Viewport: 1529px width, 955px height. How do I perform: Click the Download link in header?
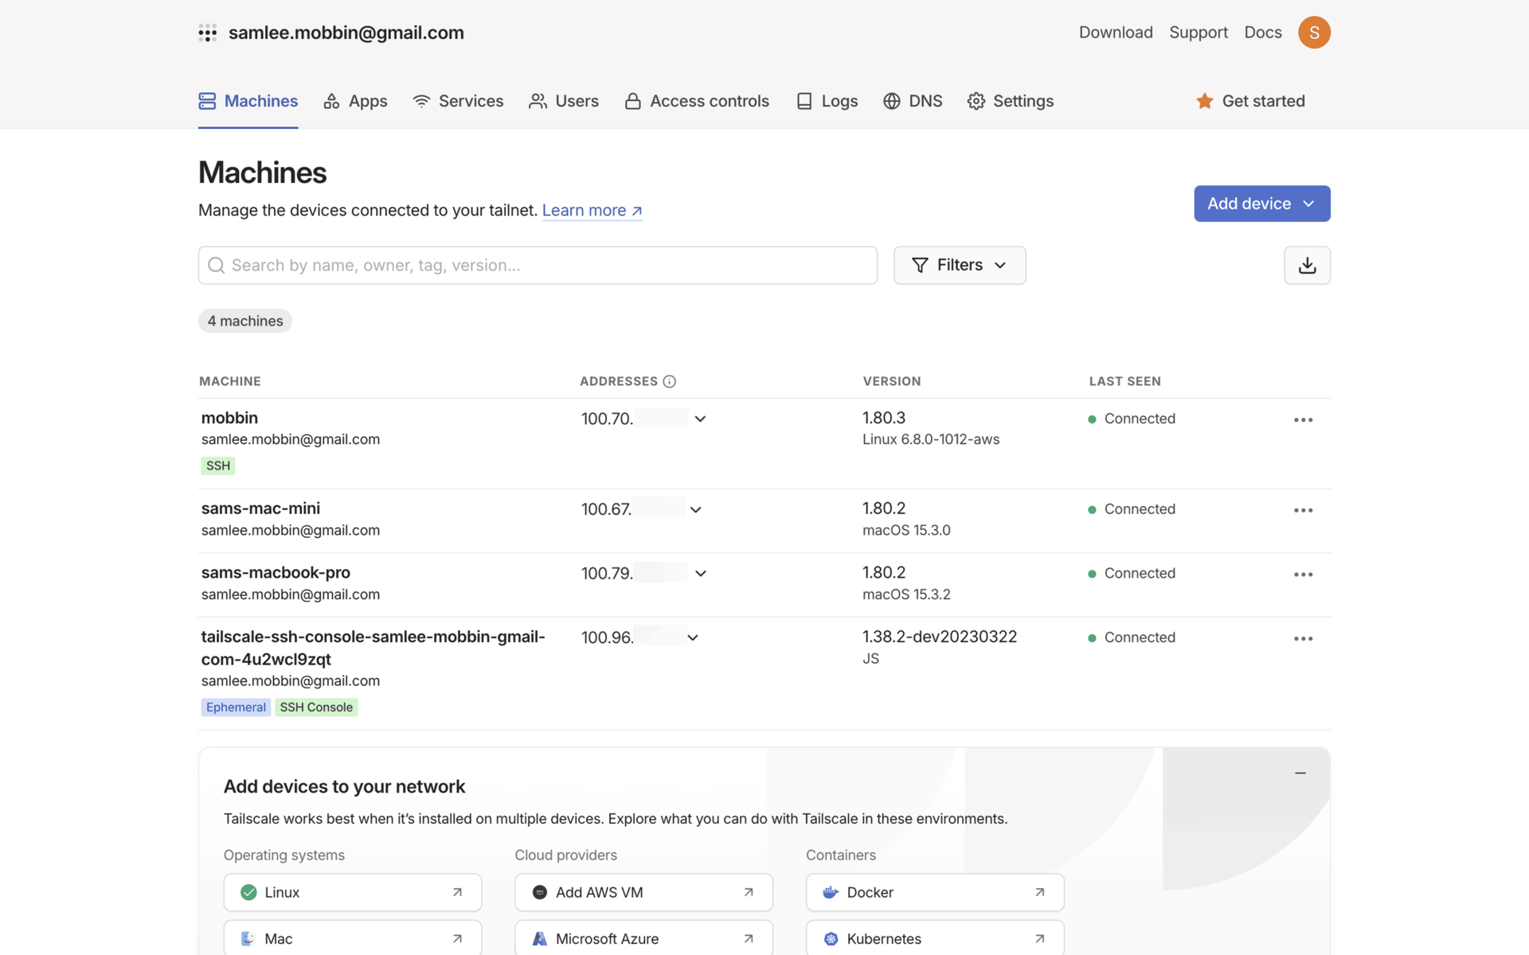pos(1116,33)
